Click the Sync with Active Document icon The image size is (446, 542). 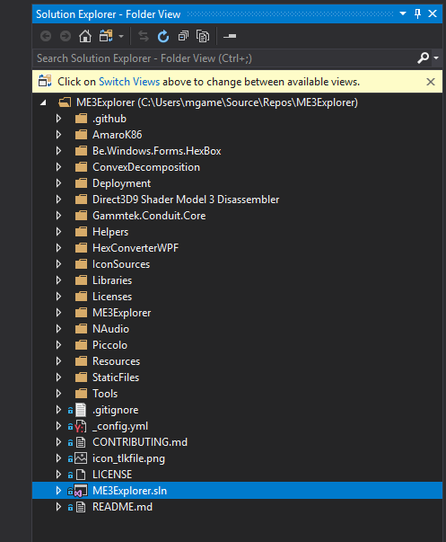144,36
